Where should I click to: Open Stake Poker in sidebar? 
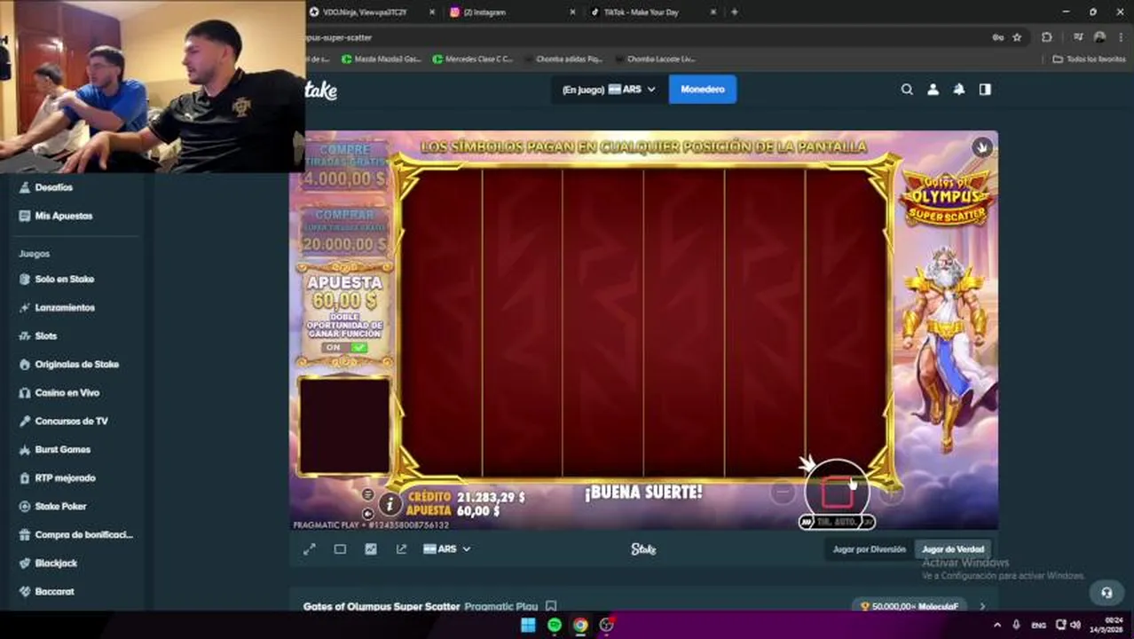(60, 506)
